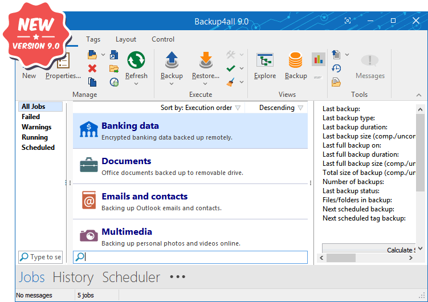
Task: Duplicate the job with the copy pages icon
Action: click(x=92, y=82)
